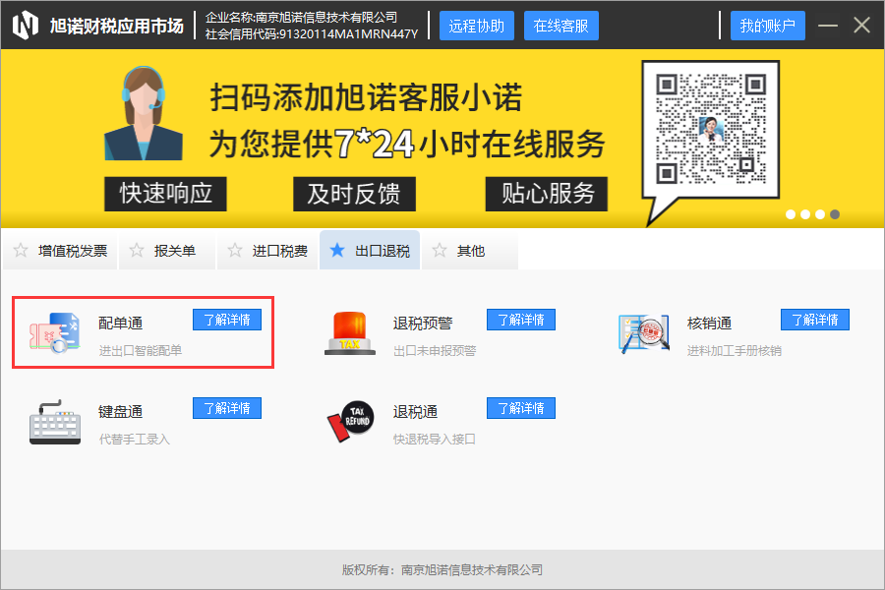The width and height of the screenshot is (885, 590).
Task: Click the 配单通 title text
Action: coord(120,323)
